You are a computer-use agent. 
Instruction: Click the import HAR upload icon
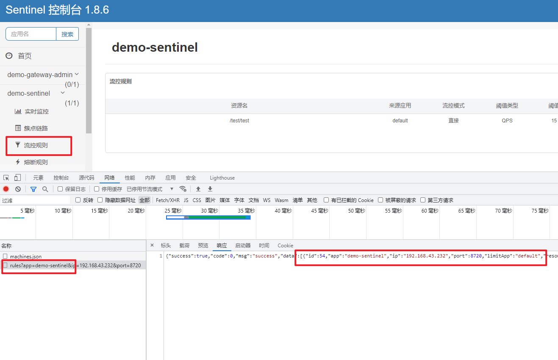198,189
